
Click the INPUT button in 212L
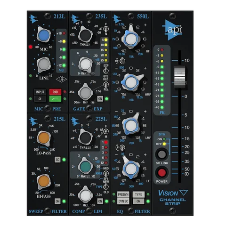coord(40,92)
